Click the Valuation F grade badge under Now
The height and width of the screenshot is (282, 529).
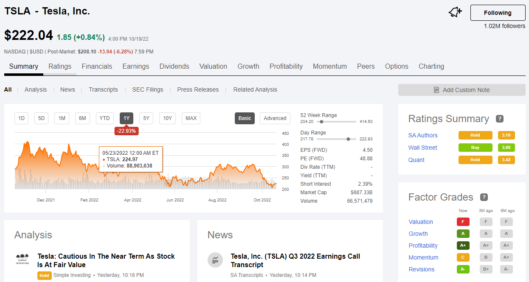[463, 222]
